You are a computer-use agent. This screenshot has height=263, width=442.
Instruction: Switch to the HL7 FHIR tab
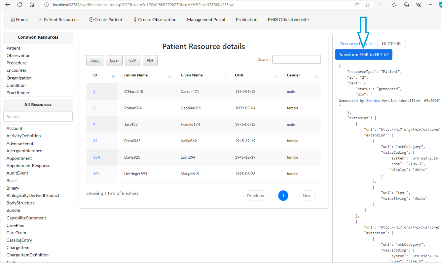391,44
